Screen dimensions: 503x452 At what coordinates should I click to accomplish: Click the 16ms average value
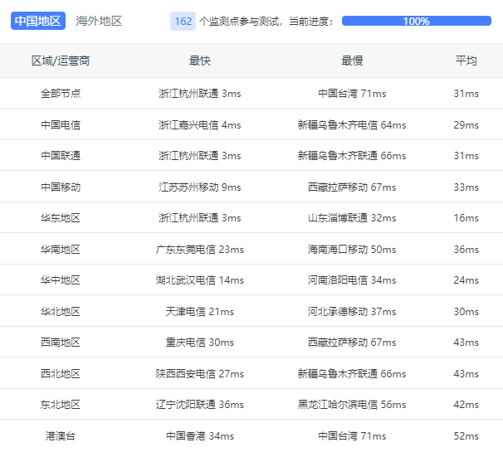466,217
